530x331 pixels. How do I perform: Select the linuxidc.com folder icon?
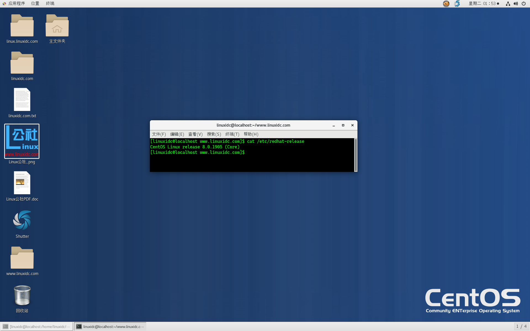click(x=22, y=63)
